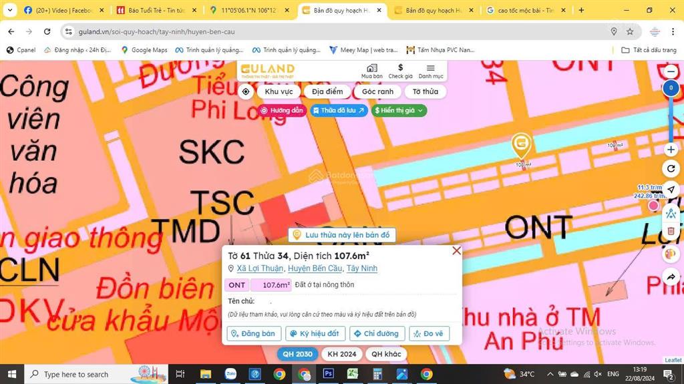Click the red trash delete icon
The height and width of the screenshot is (384, 684).
point(671,231)
